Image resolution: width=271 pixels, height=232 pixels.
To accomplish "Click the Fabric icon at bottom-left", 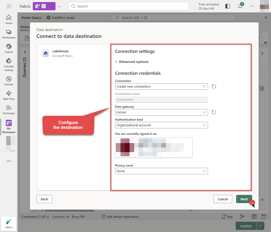I will [9, 223].
